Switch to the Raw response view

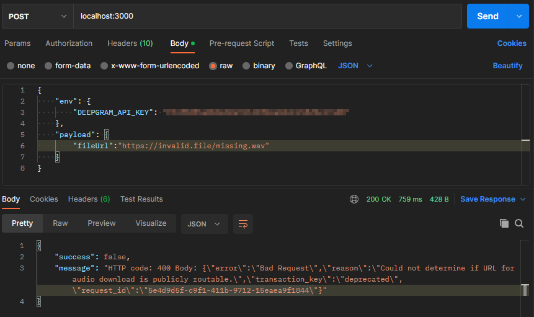point(60,223)
